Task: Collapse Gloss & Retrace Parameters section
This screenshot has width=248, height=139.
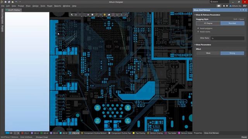Action: click(195, 15)
